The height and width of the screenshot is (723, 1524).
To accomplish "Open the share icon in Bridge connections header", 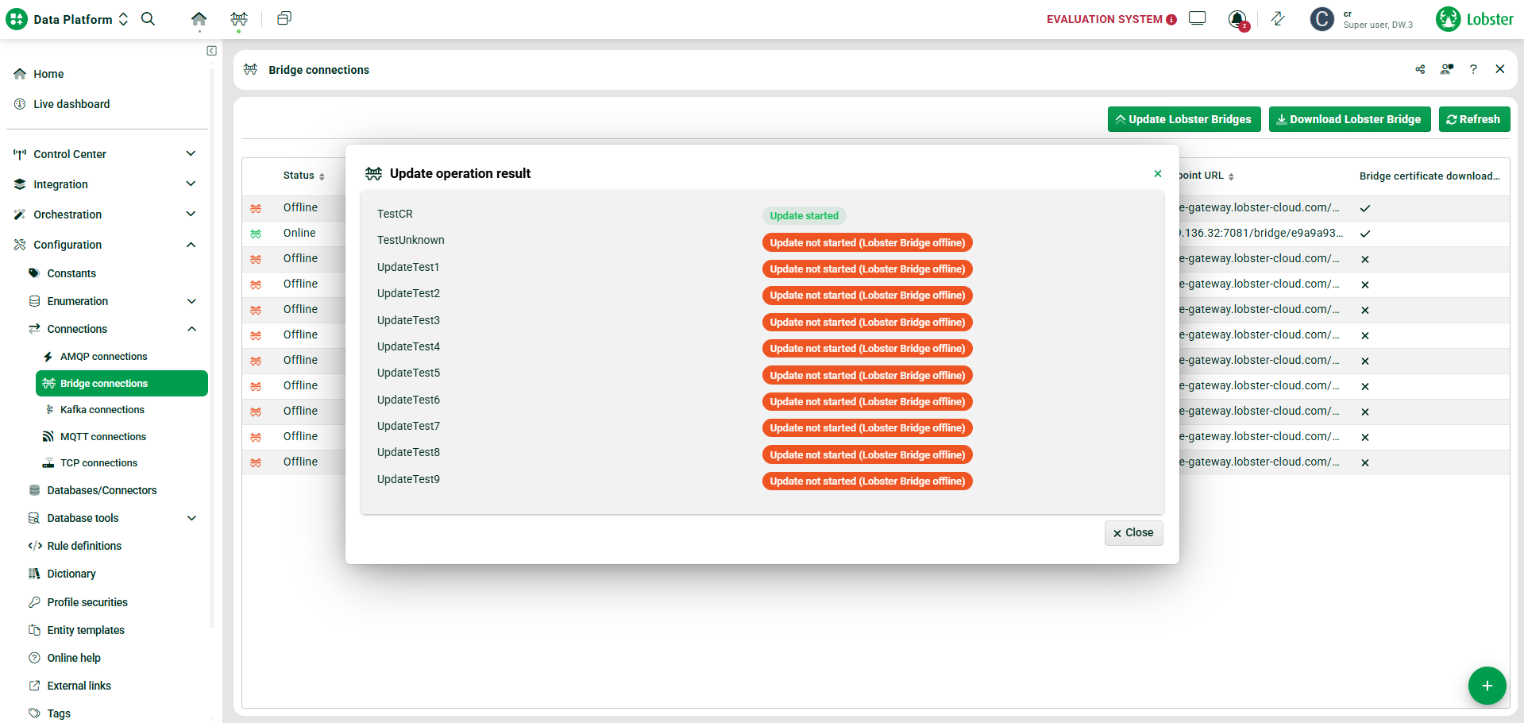I will (1420, 70).
